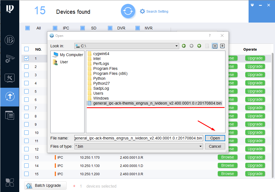Image resolution: width=275 pixels, height=192 pixels.
Task: Click Browse button for device 10.250.1.130
Action: coord(227,165)
